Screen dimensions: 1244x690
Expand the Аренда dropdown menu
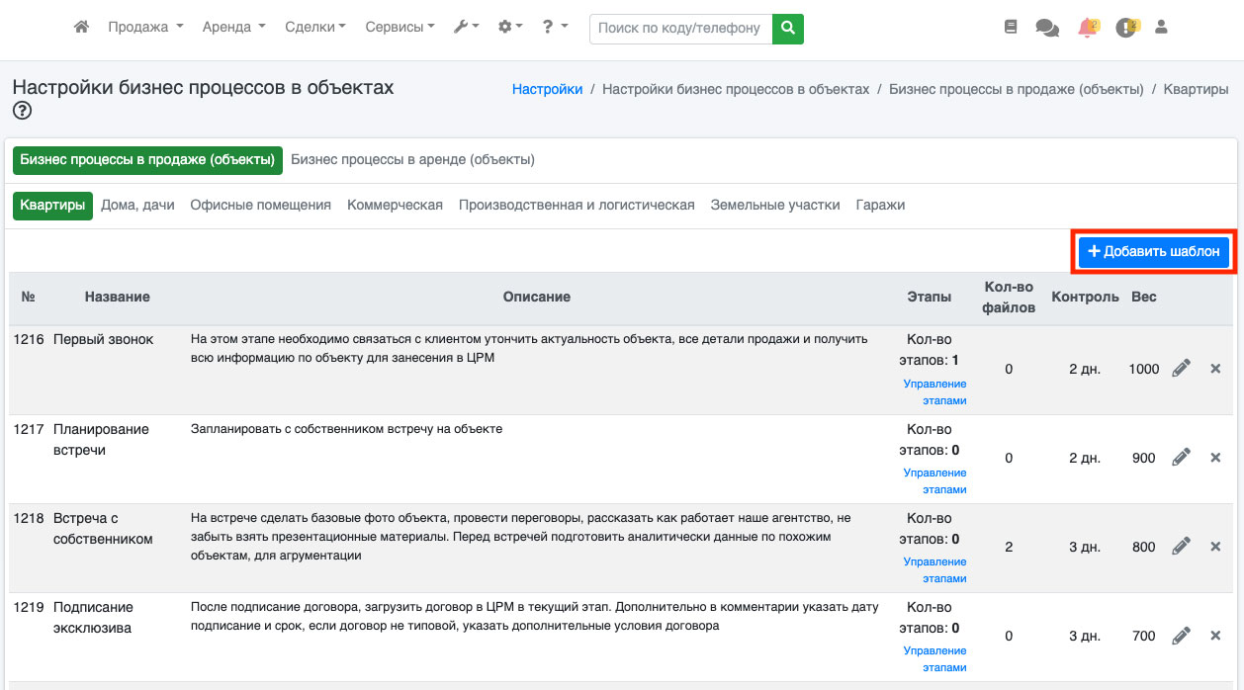233,28
